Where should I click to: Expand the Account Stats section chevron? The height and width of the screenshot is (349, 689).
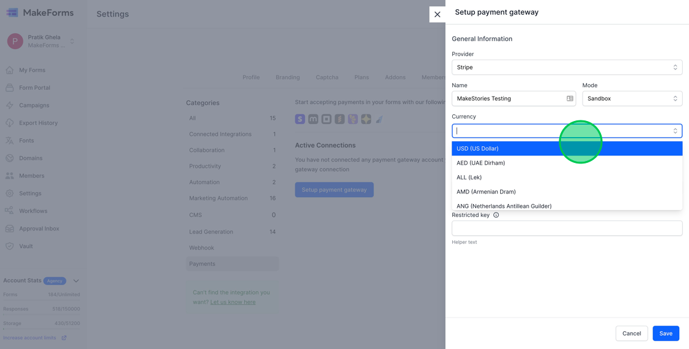[76, 281]
